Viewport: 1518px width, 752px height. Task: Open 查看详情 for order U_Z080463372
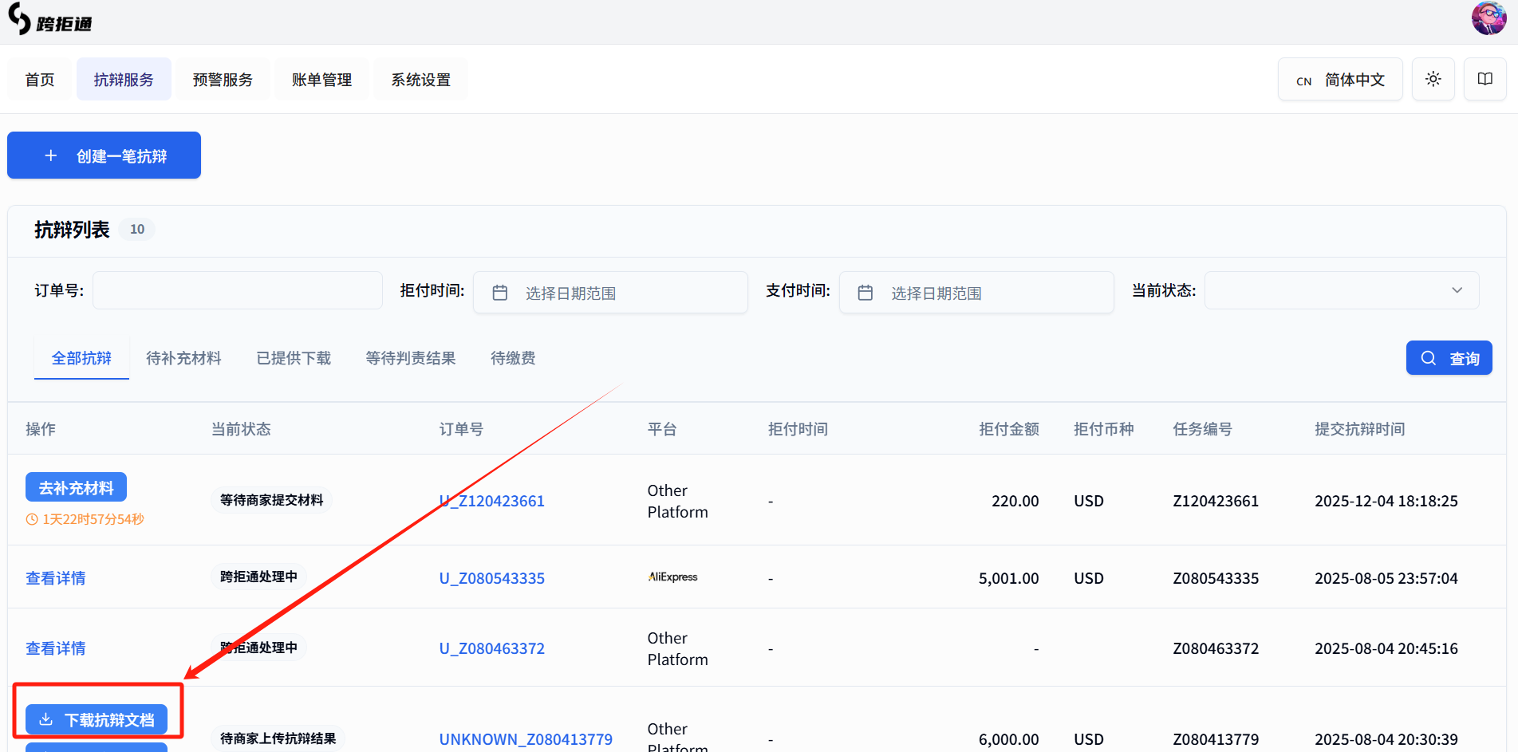[x=56, y=648]
